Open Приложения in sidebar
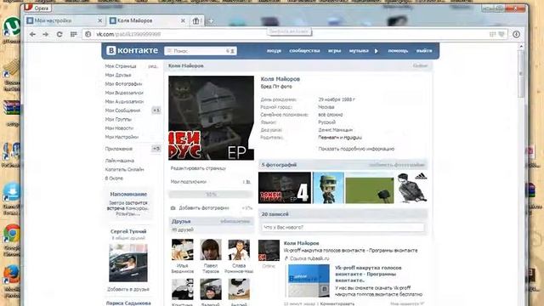Screen dimensions: 544x306 [119, 149]
